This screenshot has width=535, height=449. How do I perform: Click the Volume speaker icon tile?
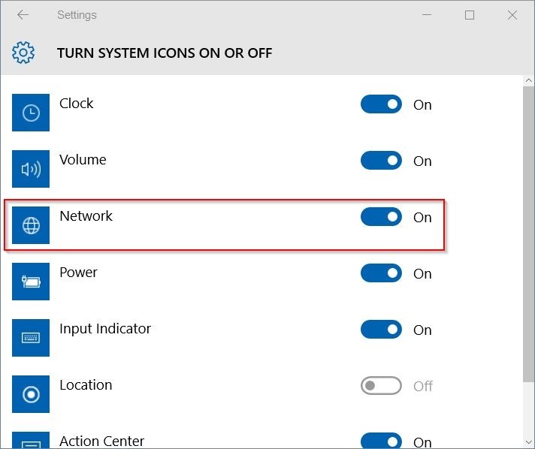tap(31, 169)
